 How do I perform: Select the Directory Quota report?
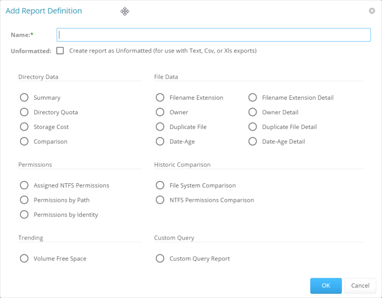24,112
